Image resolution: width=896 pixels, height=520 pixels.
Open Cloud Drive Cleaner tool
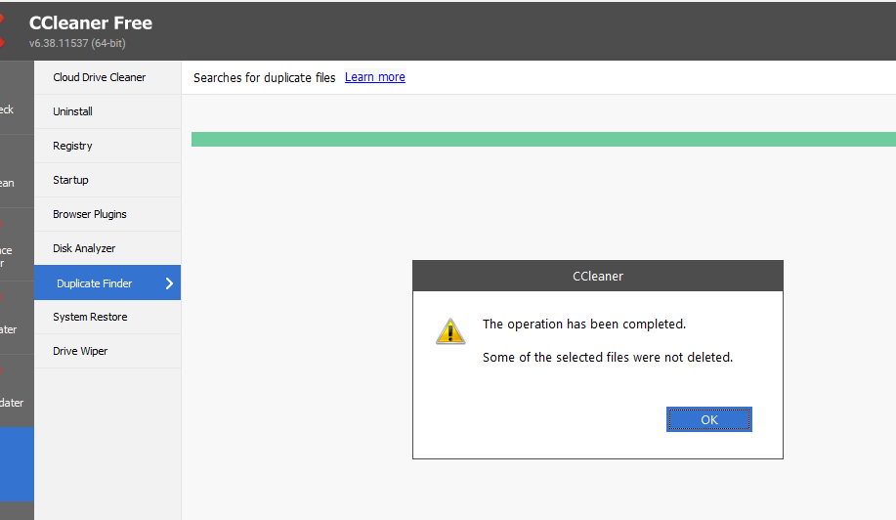click(99, 77)
